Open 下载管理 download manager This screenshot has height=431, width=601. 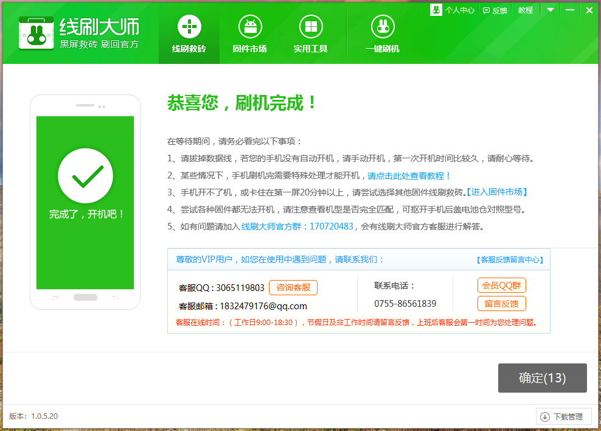coord(563,416)
